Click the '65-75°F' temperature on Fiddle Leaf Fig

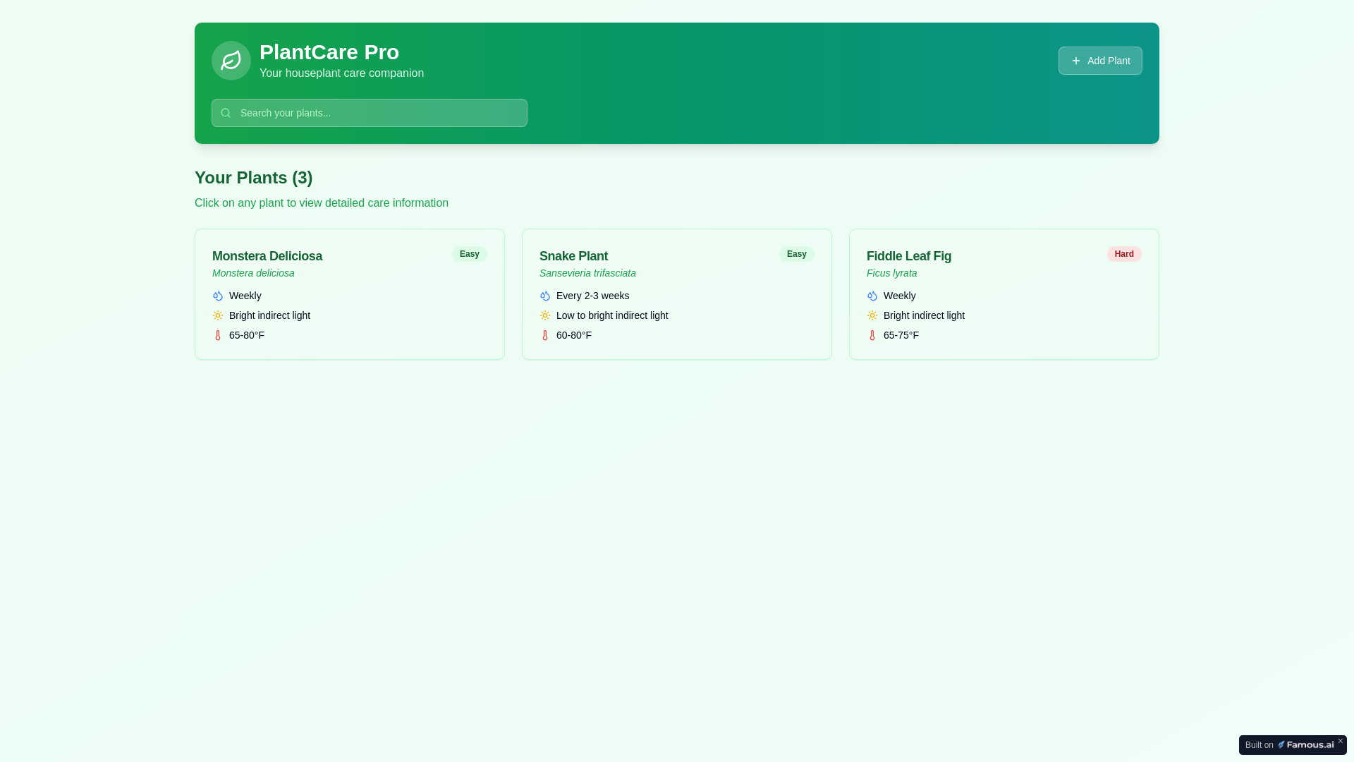point(901,335)
